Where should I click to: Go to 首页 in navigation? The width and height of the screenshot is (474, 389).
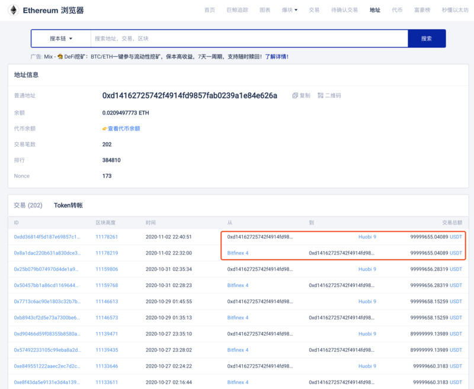click(x=209, y=10)
